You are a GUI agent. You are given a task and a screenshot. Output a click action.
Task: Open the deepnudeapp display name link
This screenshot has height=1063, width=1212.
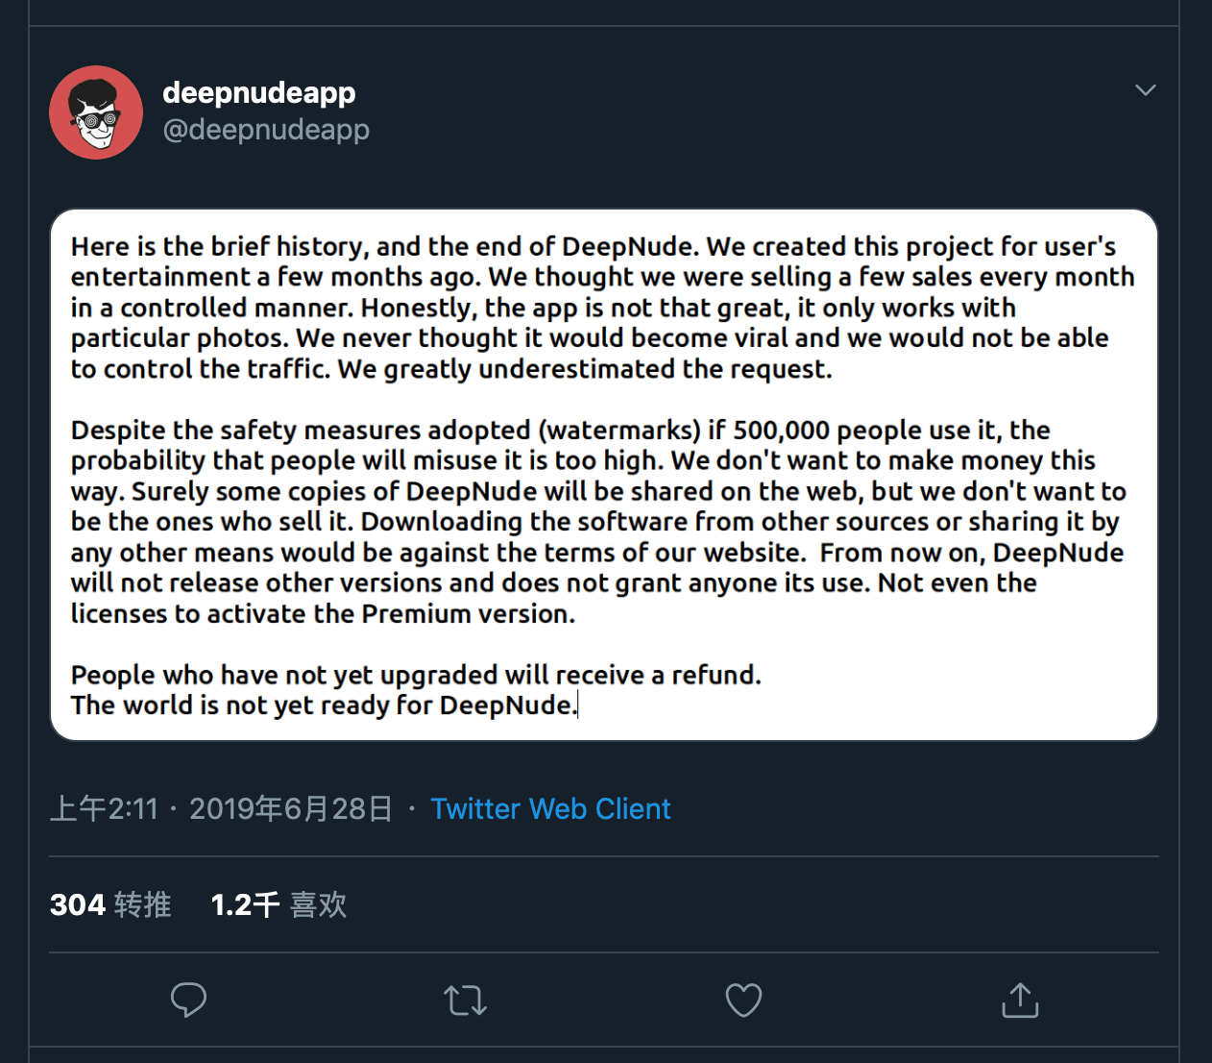click(259, 93)
